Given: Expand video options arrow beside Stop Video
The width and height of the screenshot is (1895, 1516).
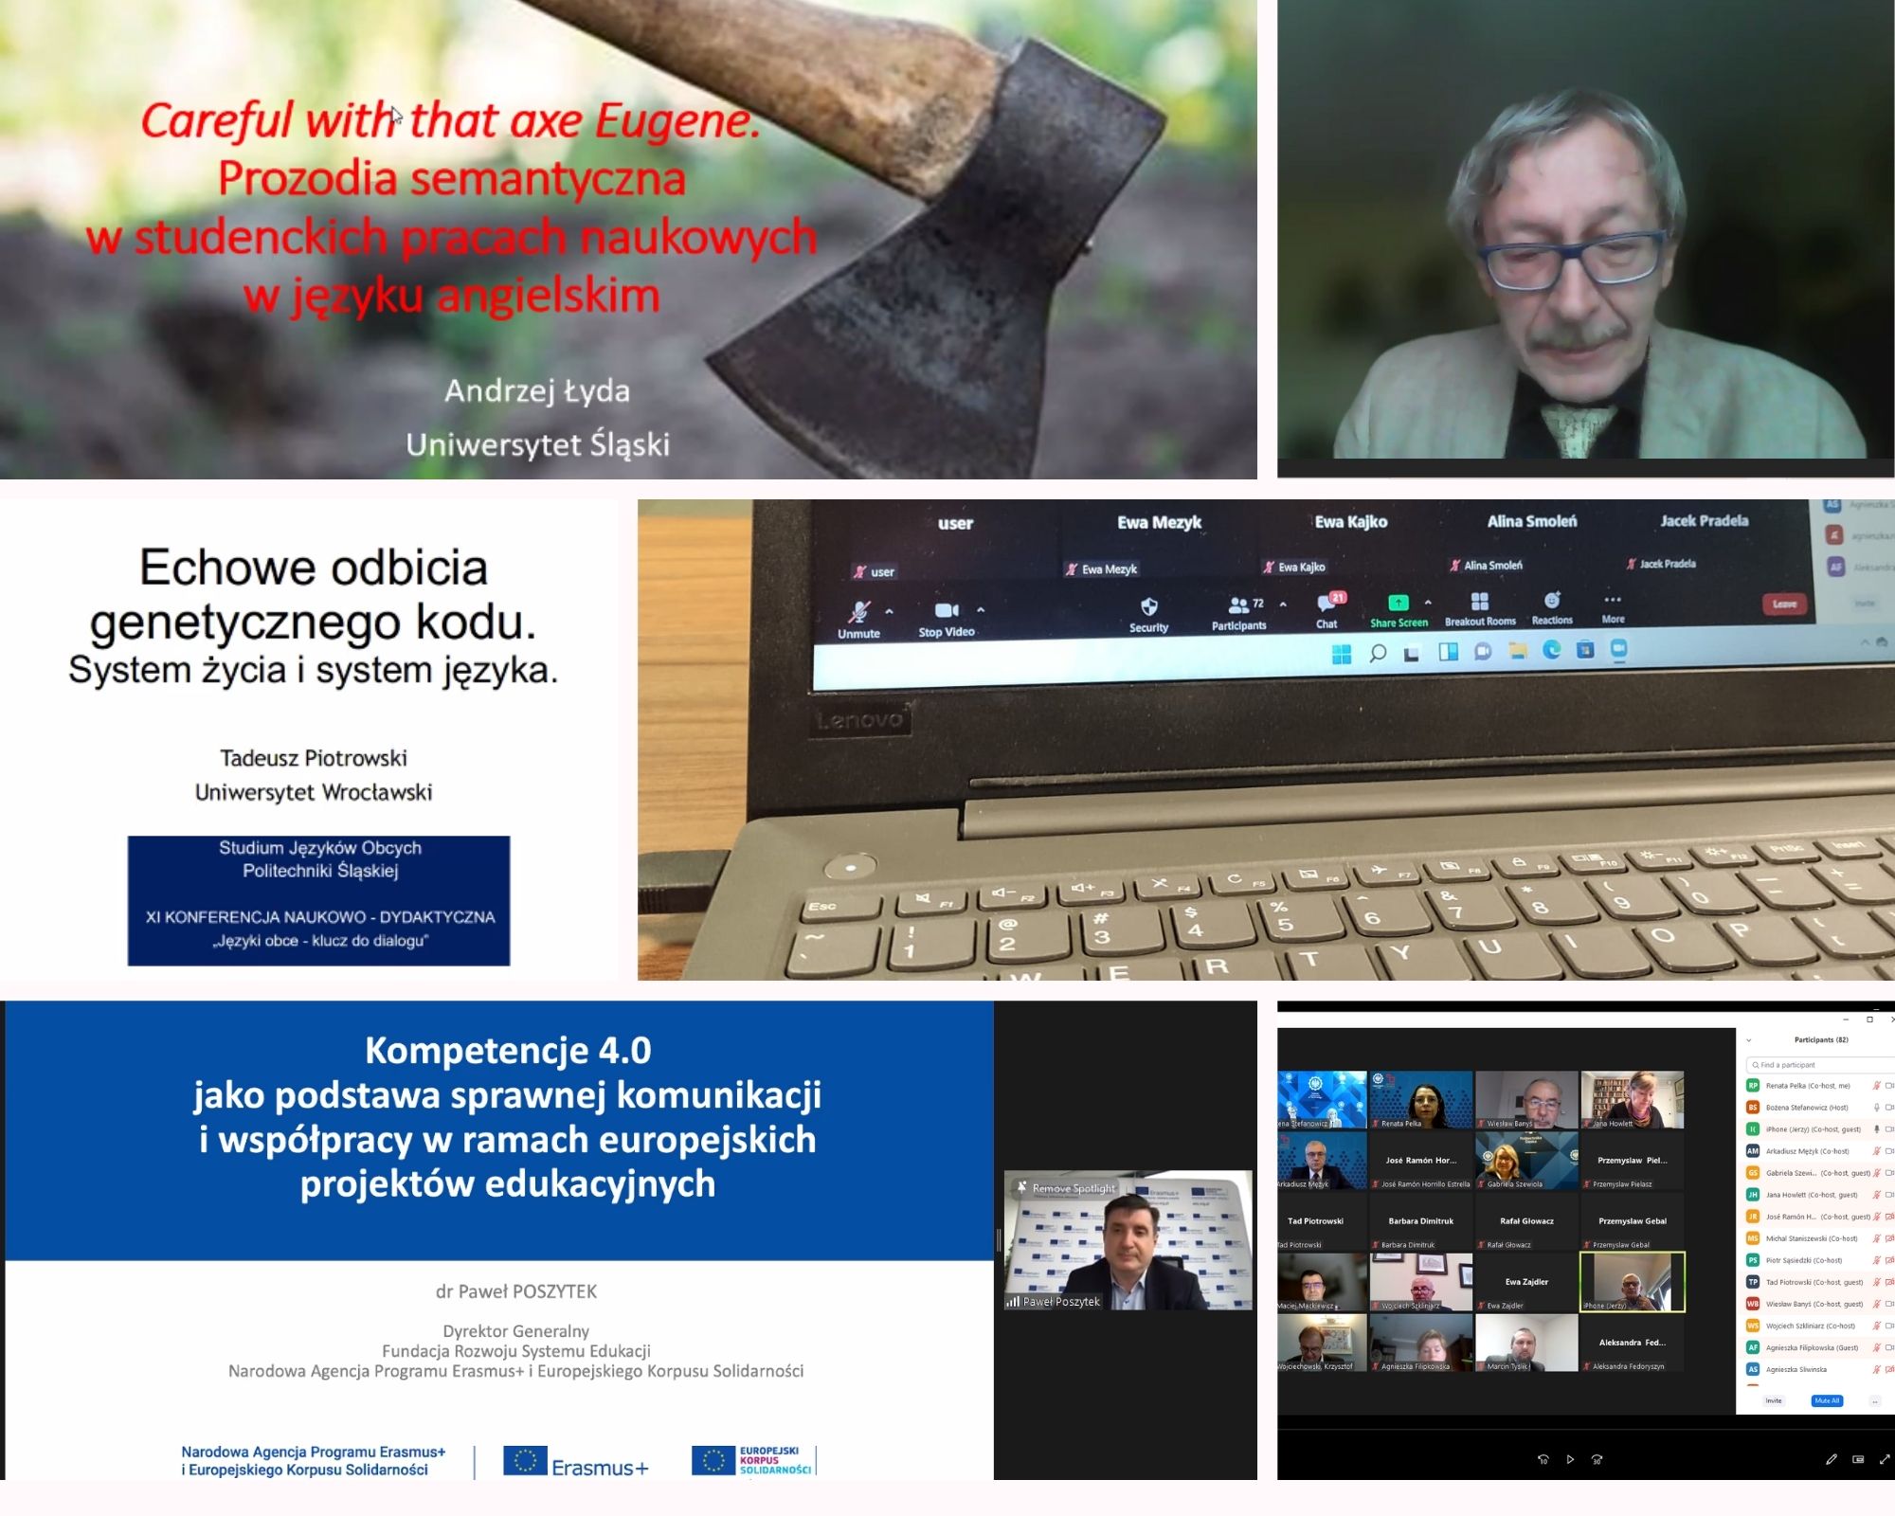Looking at the screenshot, I should click(x=981, y=610).
